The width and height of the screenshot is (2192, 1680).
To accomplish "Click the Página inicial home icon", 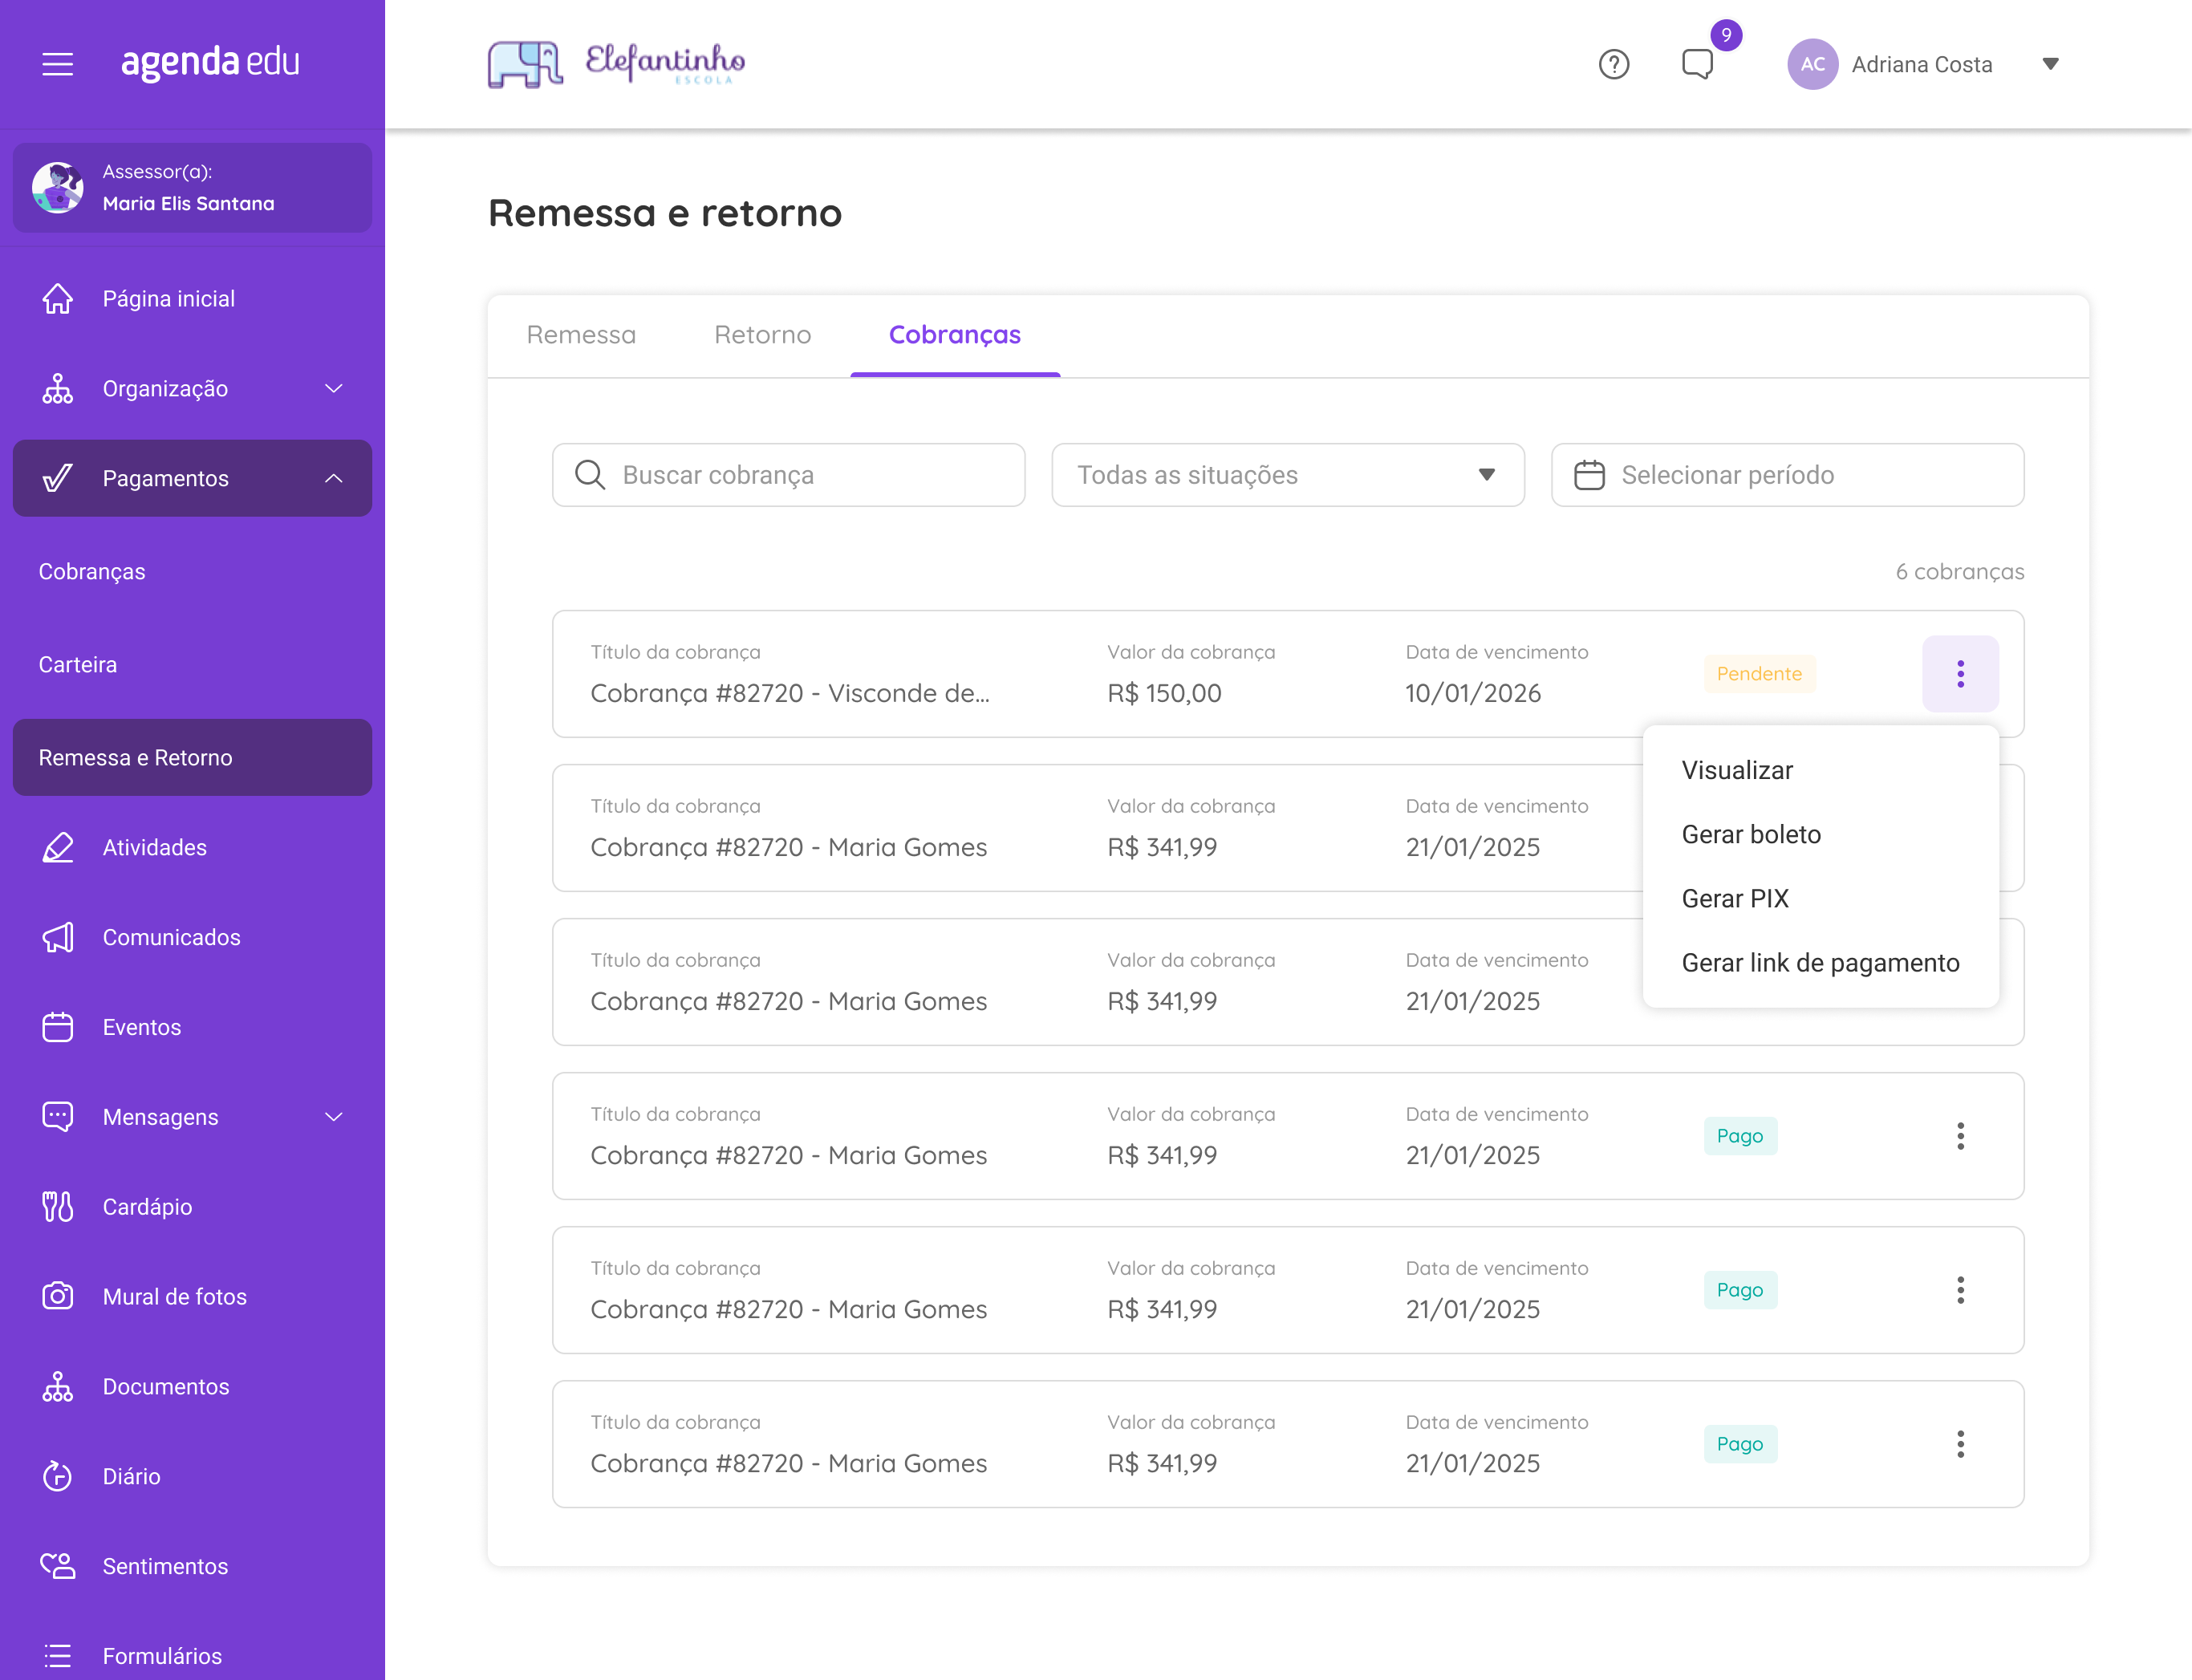I will (57, 298).
